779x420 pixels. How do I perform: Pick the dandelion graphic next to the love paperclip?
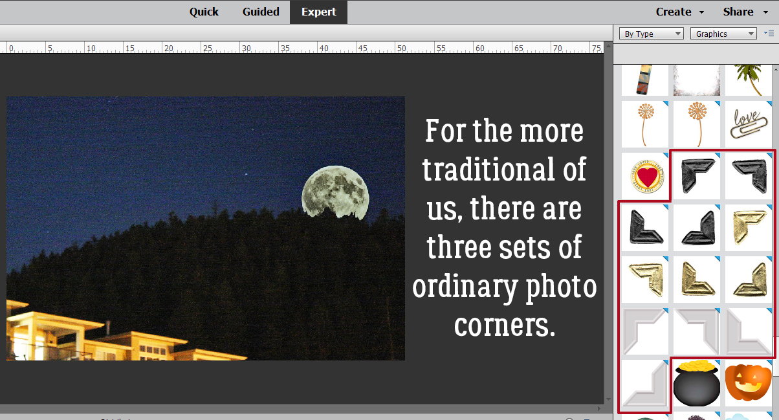pos(697,124)
